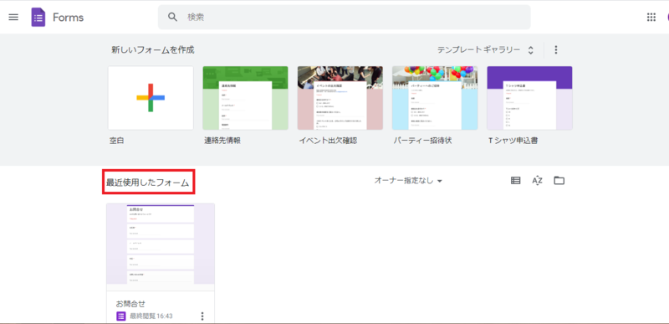Open more options for お問合せ form
This screenshot has height=324, width=669.
point(202,316)
